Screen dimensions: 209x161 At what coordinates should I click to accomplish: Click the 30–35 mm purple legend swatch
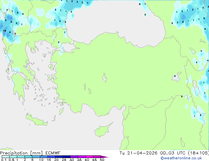tap(74, 157)
